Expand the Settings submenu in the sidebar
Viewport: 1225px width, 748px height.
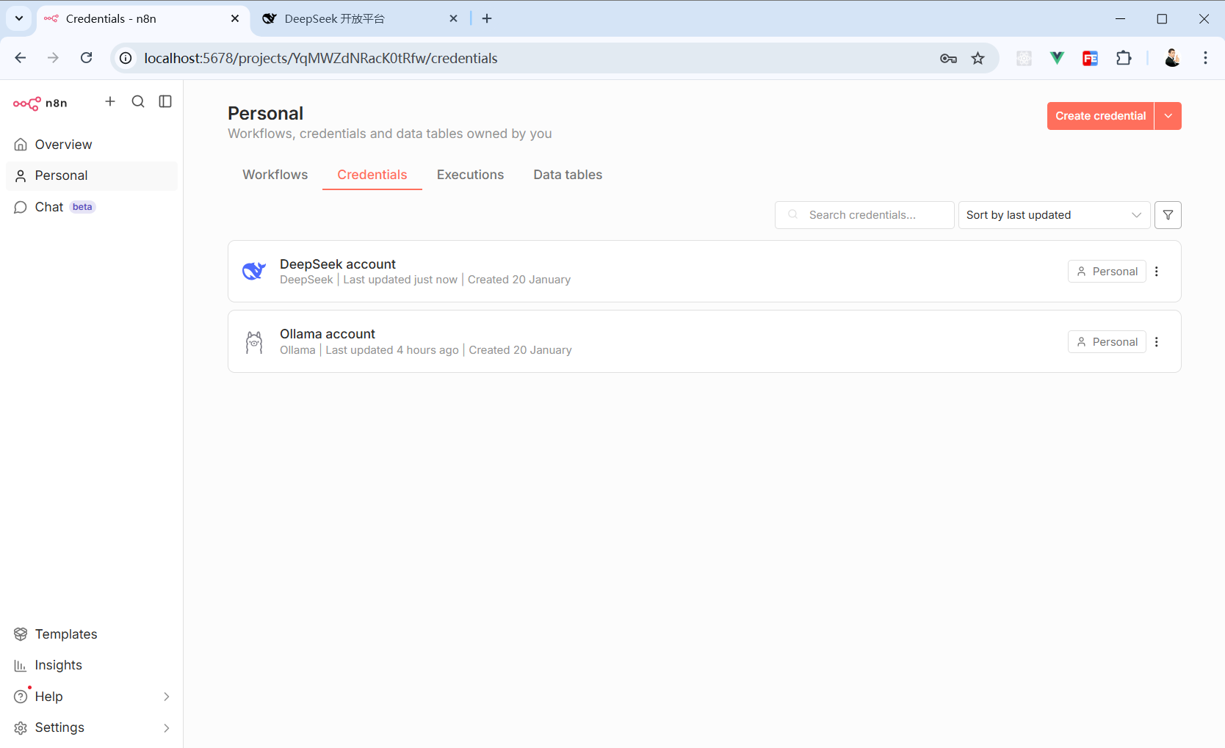coord(167,727)
